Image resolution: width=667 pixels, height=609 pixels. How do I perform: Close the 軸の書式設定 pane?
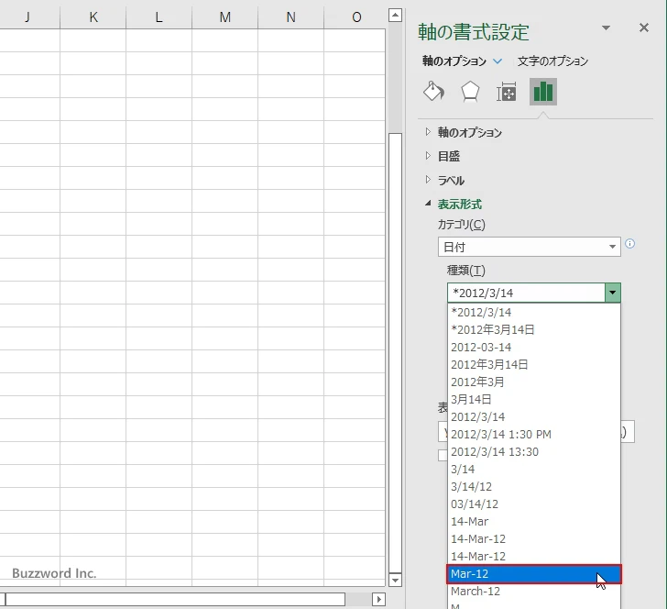644,28
